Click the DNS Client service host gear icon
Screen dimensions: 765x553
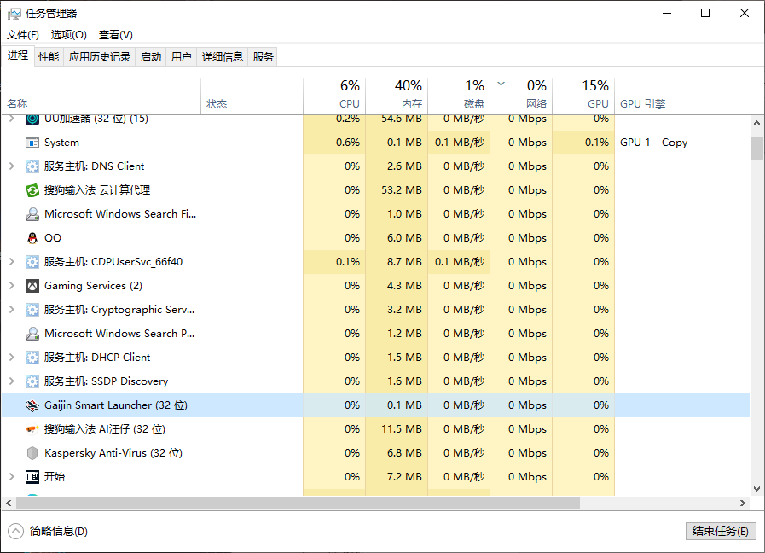pyautogui.click(x=32, y=166)
